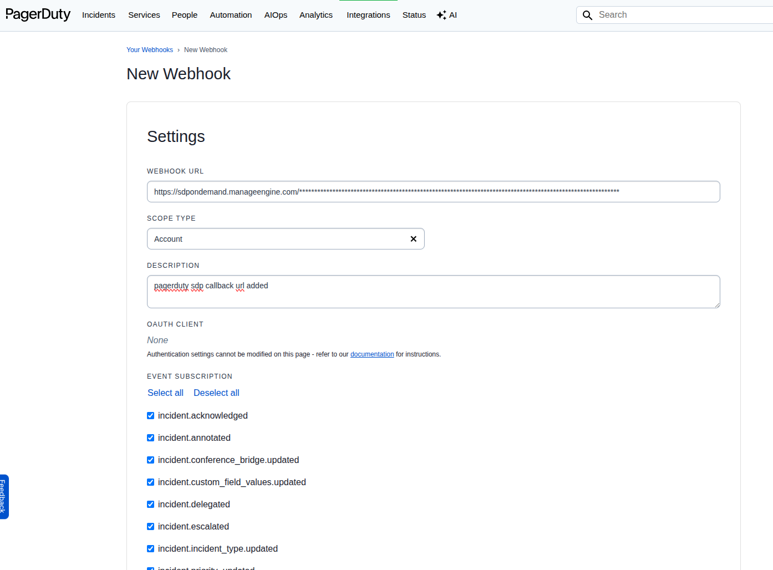Open the AI sparkle icon menu

446,15
